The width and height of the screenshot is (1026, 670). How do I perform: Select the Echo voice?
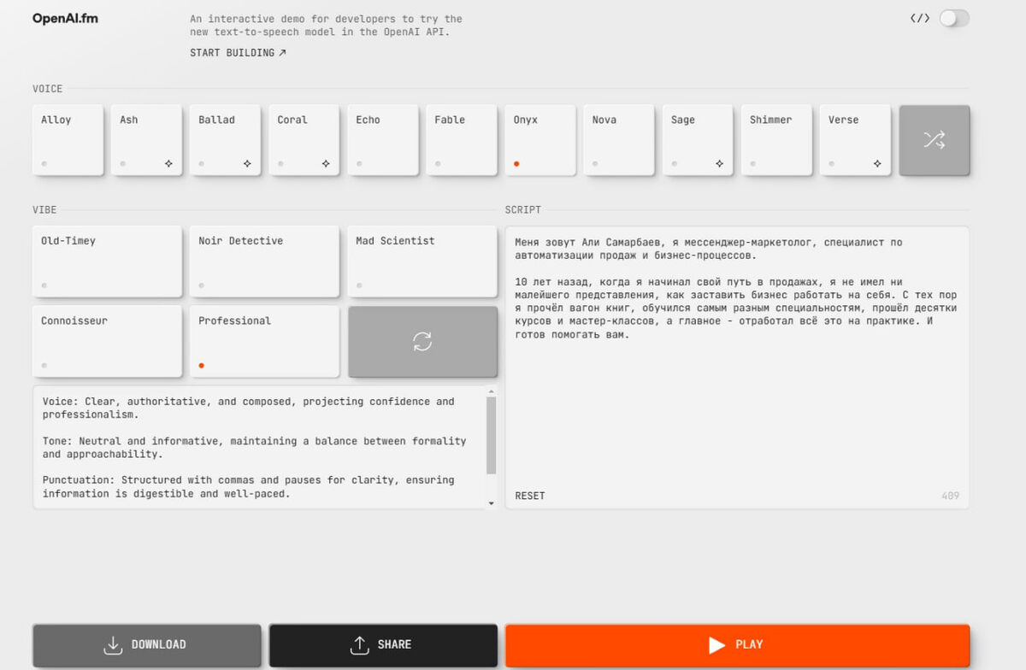coord(382,140)
